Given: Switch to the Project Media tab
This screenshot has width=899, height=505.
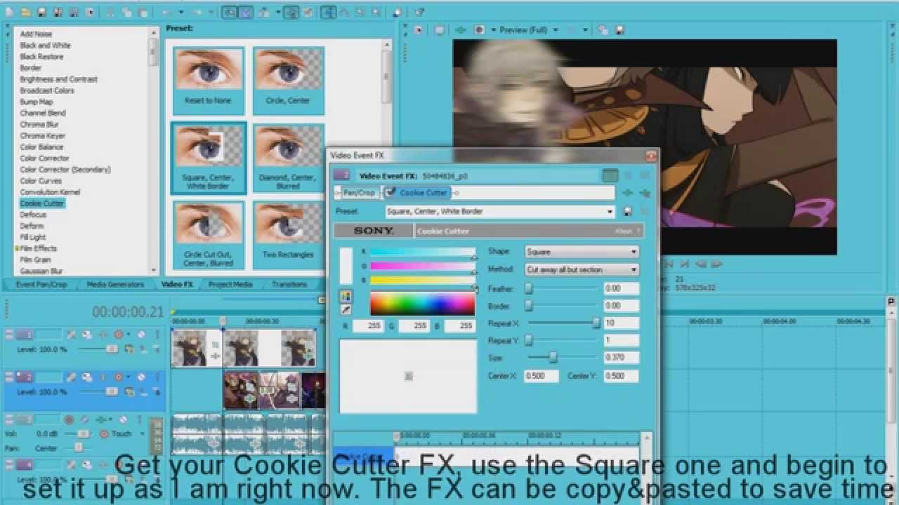Looking at the screenshot, I should coord(230,284).
